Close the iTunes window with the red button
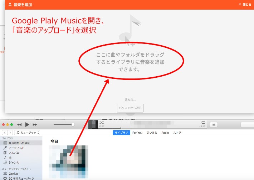The image size is (254, 180). (4, 124)
